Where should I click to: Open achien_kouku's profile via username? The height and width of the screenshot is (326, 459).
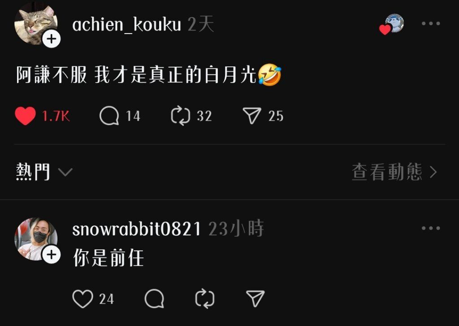click(x=126, y=24)
